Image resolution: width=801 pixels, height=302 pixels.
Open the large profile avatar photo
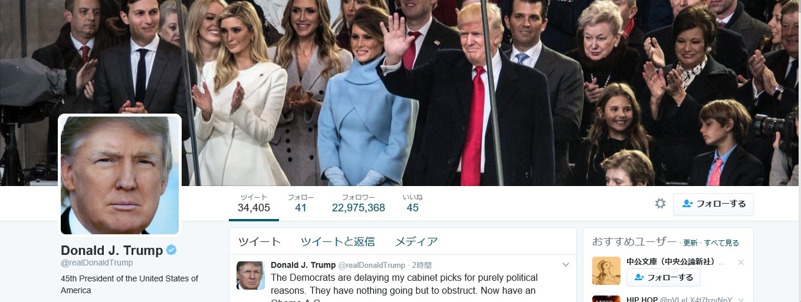[x=120, y=175]
